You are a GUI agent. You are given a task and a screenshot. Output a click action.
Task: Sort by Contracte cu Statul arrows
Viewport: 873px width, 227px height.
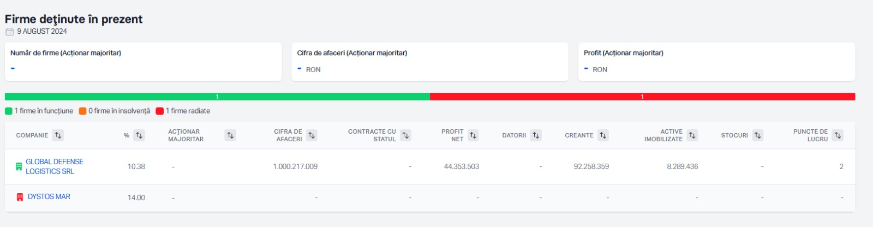[x=405, y=135]
